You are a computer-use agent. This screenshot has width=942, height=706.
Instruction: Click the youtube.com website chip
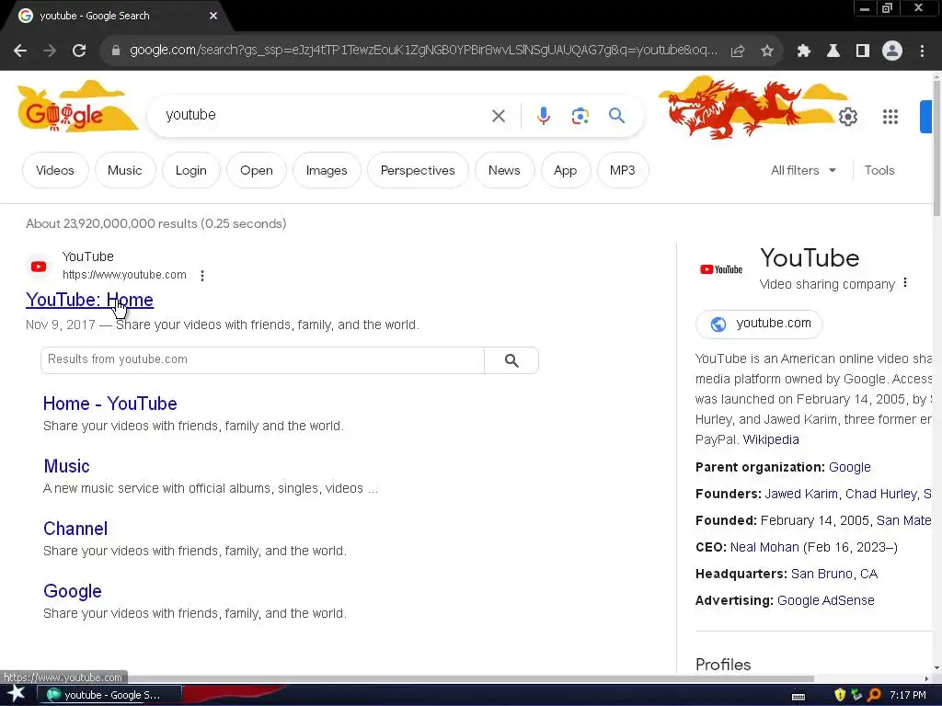[x=759, y=324]
